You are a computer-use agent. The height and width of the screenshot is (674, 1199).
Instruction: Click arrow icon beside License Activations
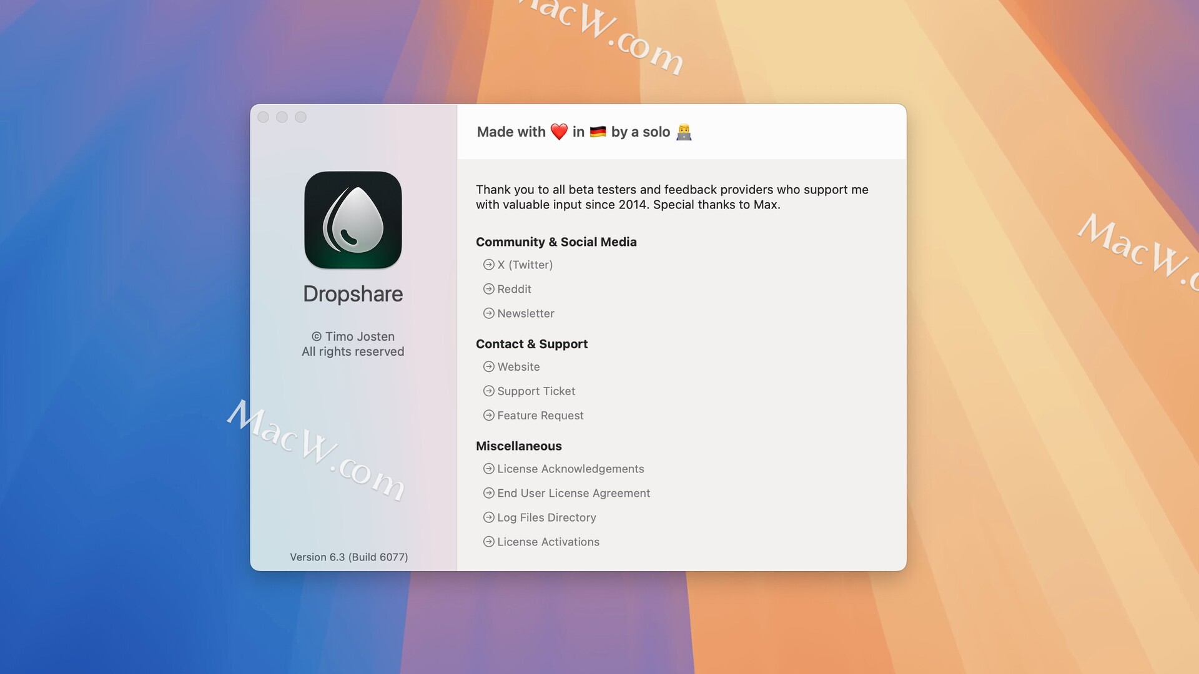(x=489, y=542)
